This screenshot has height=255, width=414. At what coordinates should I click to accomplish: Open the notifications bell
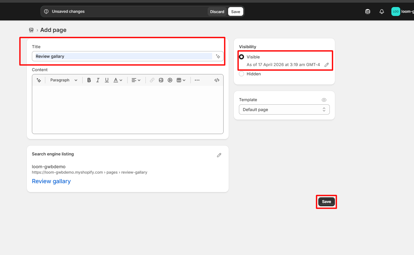(x=381, y=11)
